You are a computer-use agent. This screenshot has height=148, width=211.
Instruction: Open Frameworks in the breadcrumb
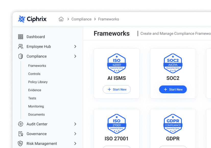(109, 19)
